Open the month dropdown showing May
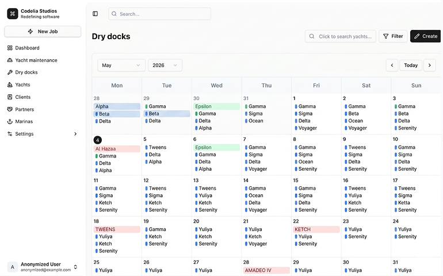 pos(121,65)
